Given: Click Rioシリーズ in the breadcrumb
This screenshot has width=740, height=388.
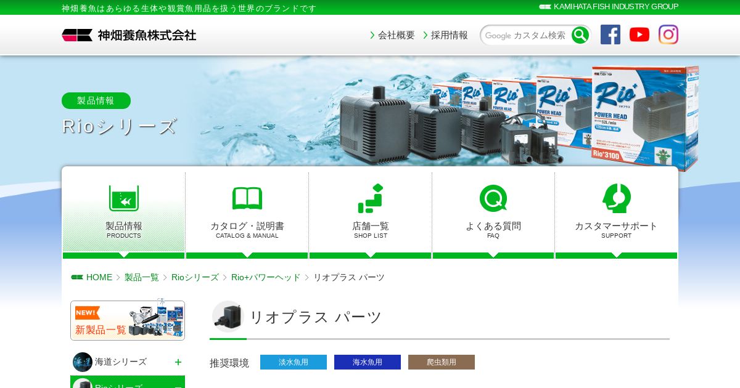Looking at the screenshot, I should click(x=195, y=277).
